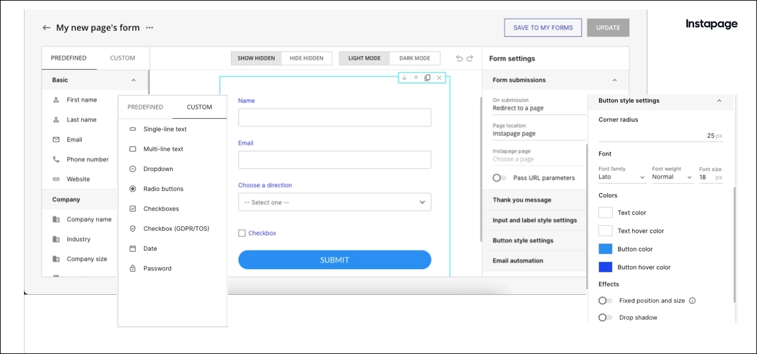This screenshot has width=757, height=354.
Task: Open the three-dot menu beside form title
Action: [150, 28]
